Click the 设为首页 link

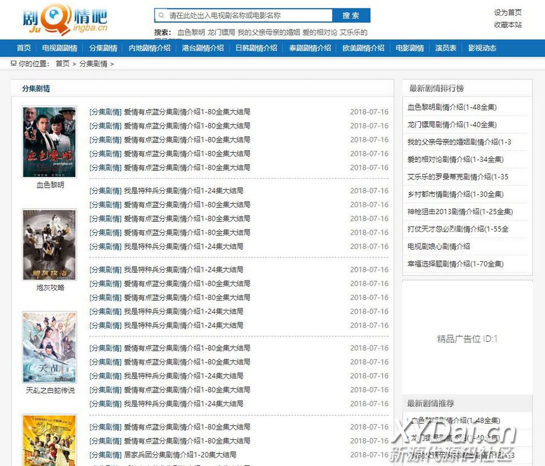507,12
